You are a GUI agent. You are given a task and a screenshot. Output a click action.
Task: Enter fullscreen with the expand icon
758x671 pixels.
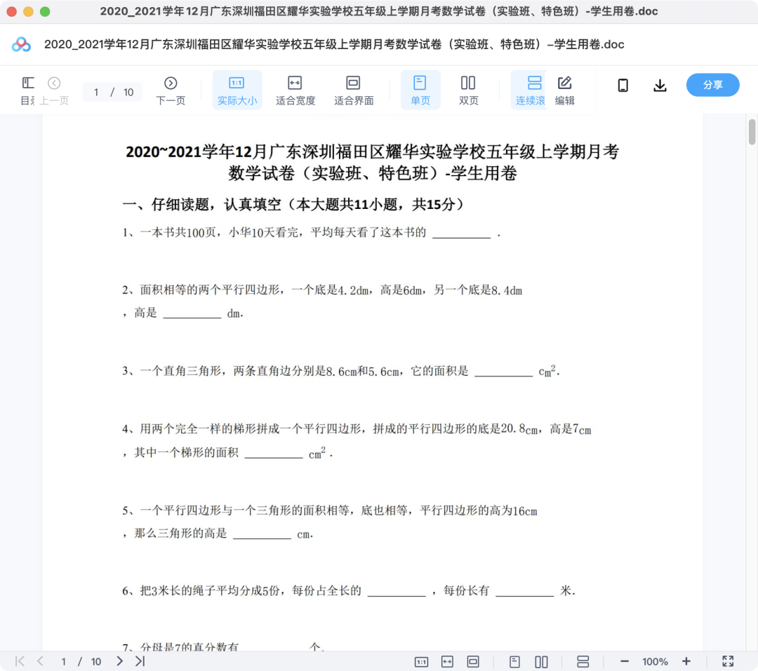coord(728,661)
